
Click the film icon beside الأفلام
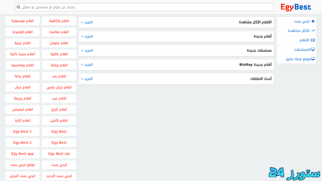coord(313,40)
